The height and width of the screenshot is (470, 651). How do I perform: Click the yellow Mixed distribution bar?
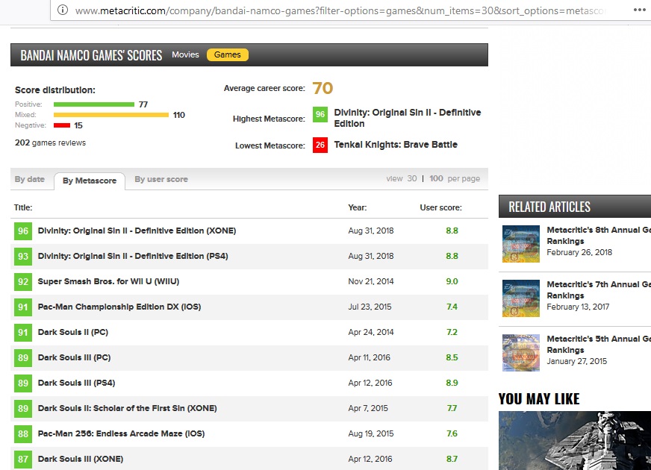tap(110, 115)
